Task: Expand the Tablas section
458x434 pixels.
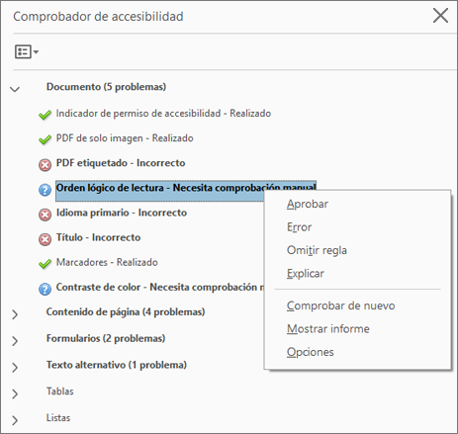Action: pos(15,393)
